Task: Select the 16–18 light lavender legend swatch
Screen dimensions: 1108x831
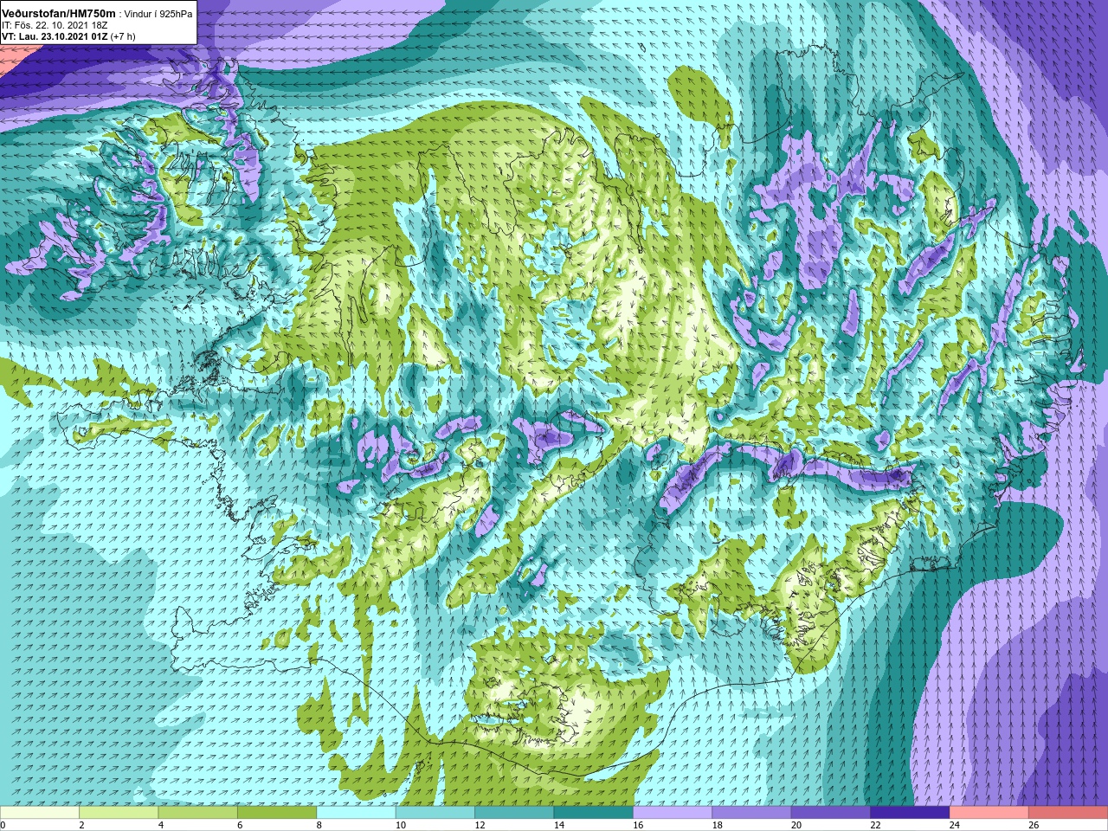Action: coord(673,813)
